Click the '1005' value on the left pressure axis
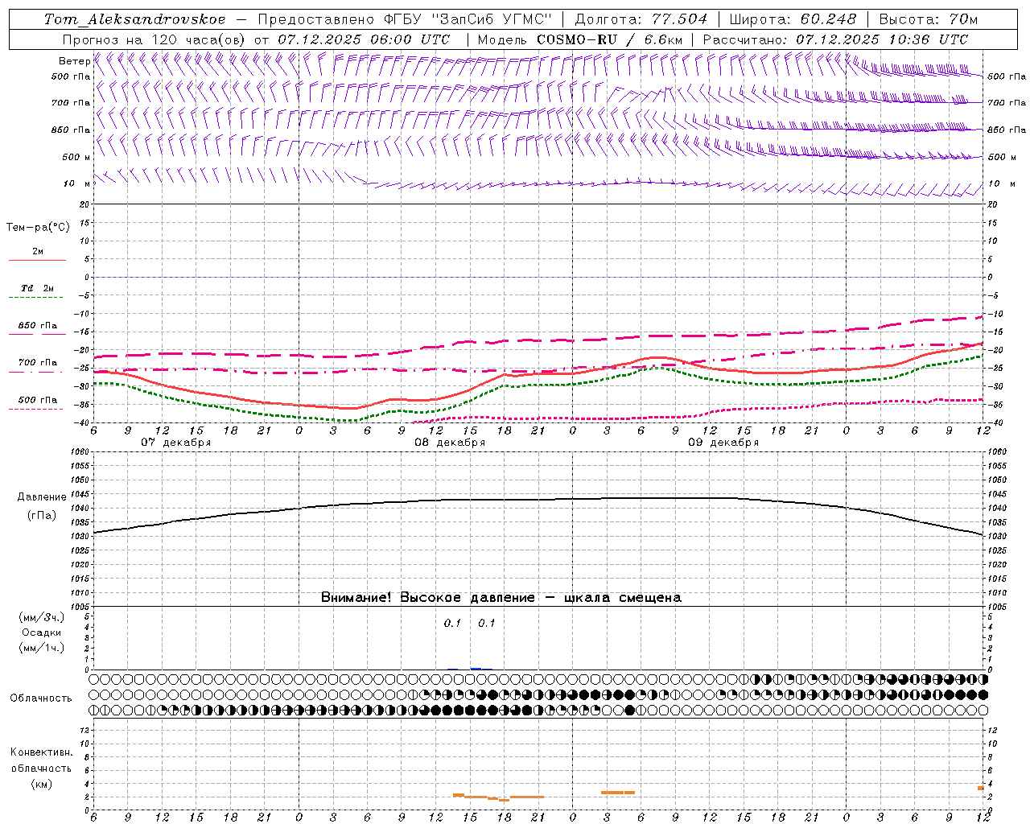Image resolution: width=1030 pixels, height=824 pixels. pos(80,606)
